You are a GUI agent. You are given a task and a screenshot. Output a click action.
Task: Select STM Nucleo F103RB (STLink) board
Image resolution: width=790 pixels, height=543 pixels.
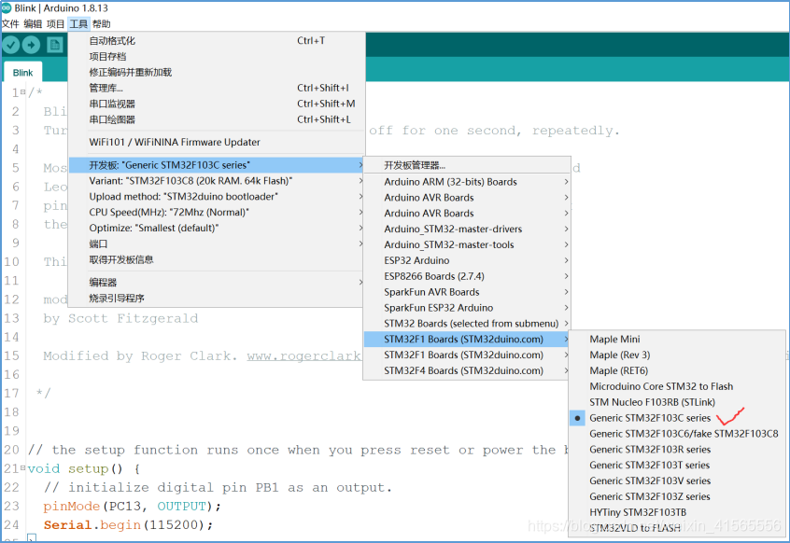[x=677, y=402]
